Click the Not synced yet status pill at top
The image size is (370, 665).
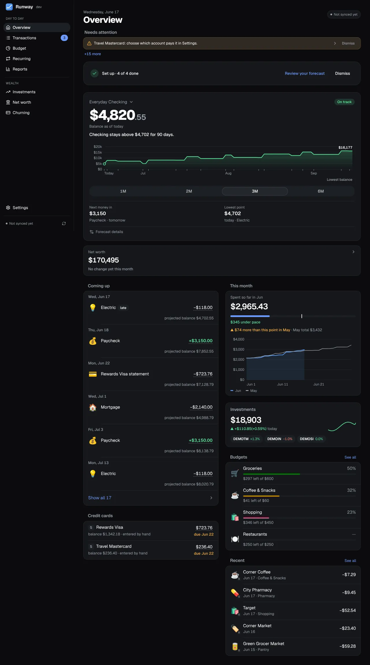(344, 14)
